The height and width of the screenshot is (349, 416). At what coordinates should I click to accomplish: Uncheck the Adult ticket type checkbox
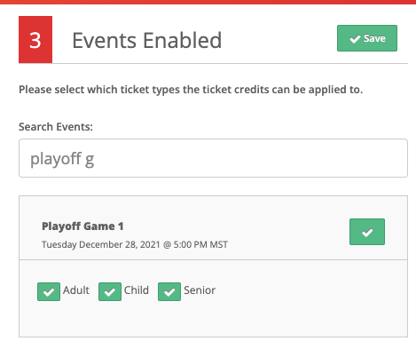coord(49,291)
